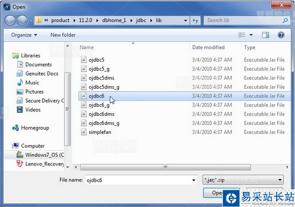Screen dimensions: 295x207
Task: Click the navigation pane vertical scrollbar thumb
Action: 67,109
